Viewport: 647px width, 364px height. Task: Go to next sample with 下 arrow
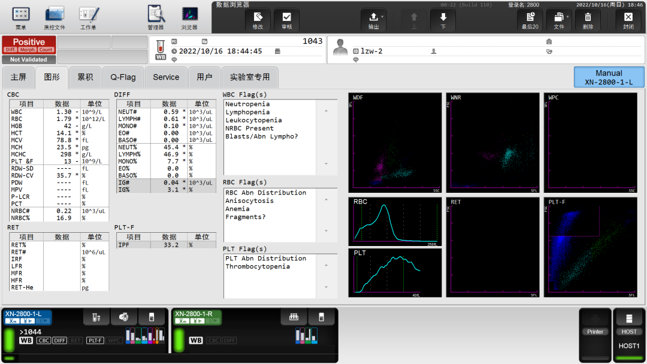(443, 20)
